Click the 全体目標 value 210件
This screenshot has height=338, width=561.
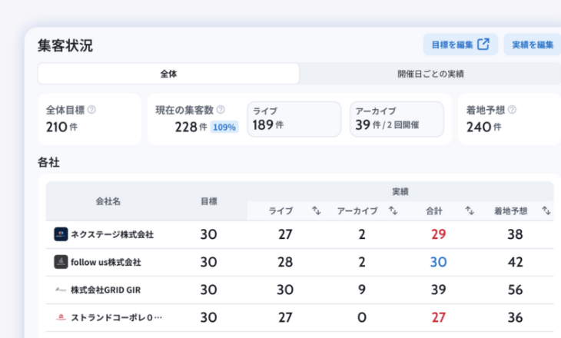(x=61, y=127)
